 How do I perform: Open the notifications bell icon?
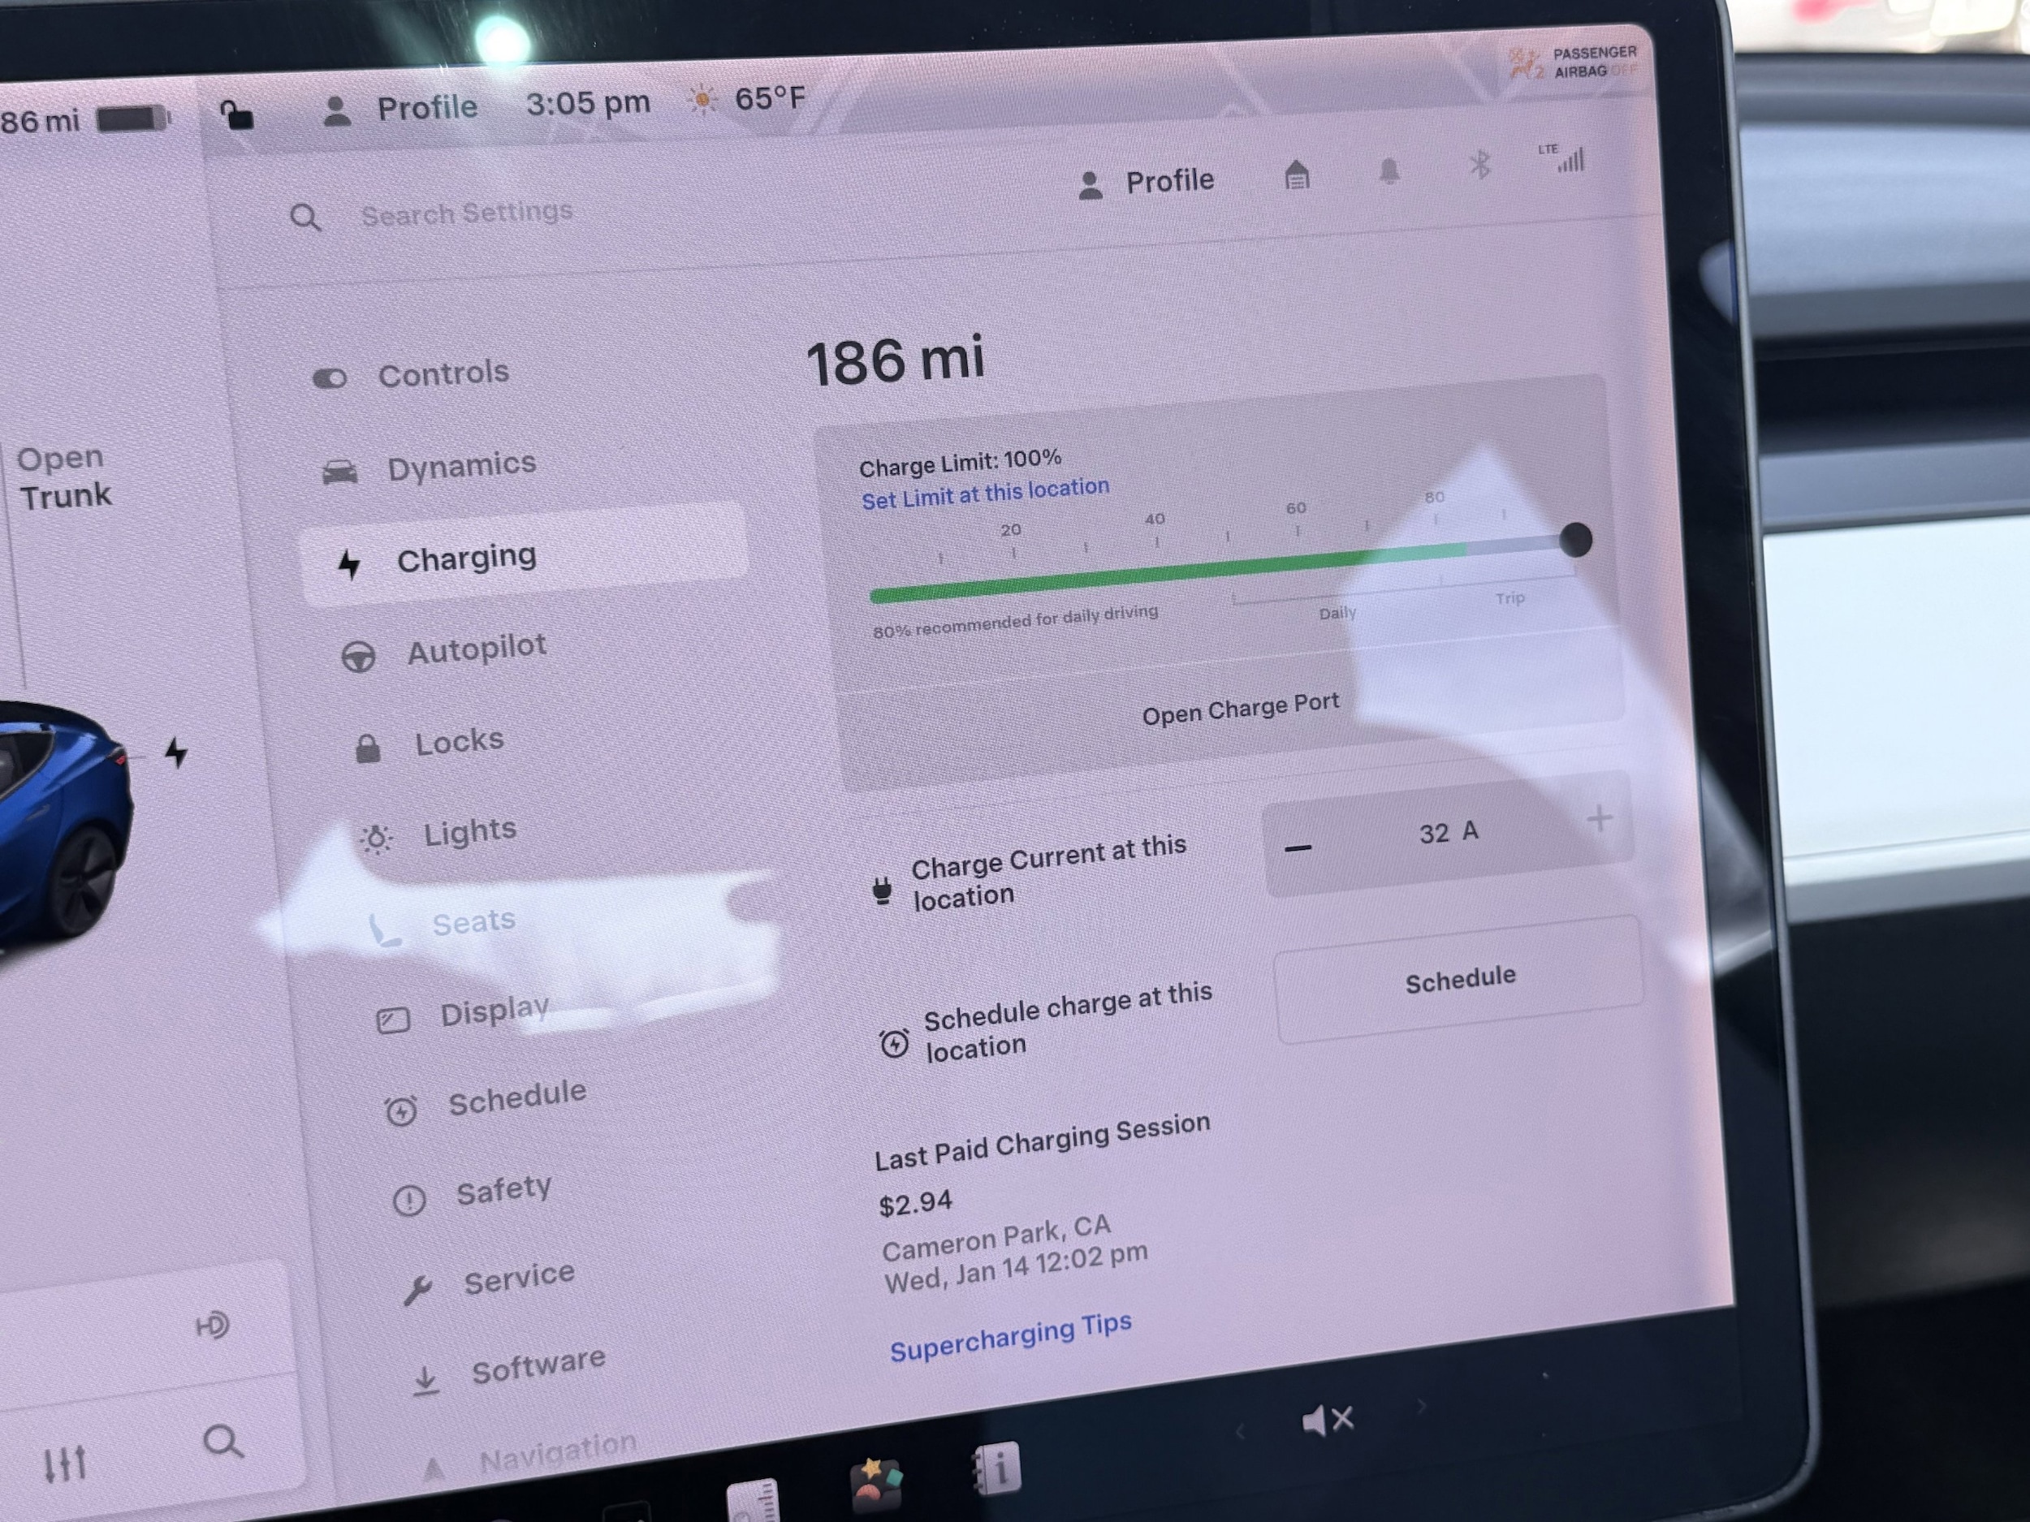click(x=1389, y=170)
